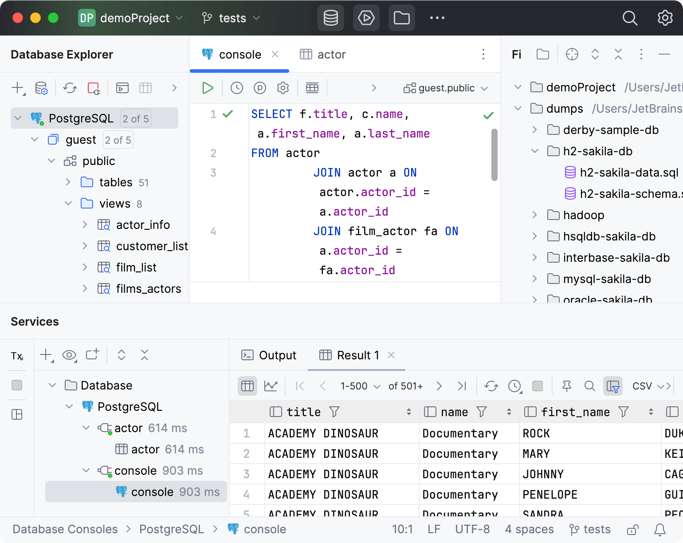Run the SQL query with the green play icon

[208, 88]
